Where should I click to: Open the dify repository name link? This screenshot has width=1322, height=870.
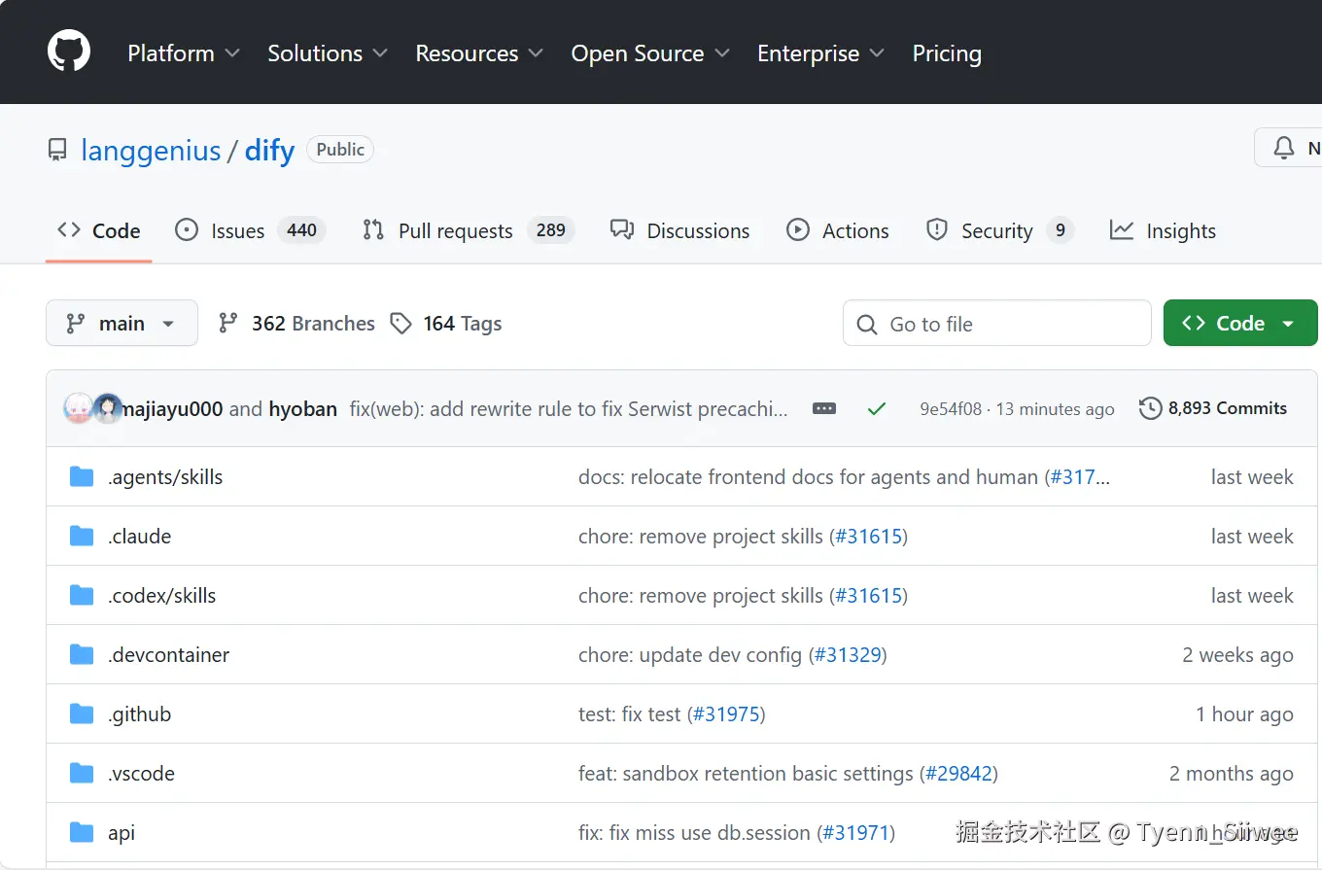[269, 151]
